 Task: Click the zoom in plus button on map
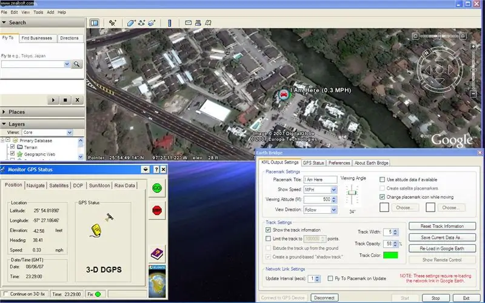pyautogui.click(x=473, y=47)
